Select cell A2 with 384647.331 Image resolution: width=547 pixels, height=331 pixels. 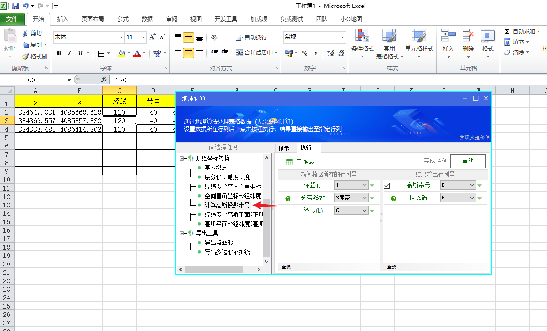pos(36,112)
